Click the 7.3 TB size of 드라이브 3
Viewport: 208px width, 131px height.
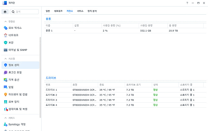point(130,100)
